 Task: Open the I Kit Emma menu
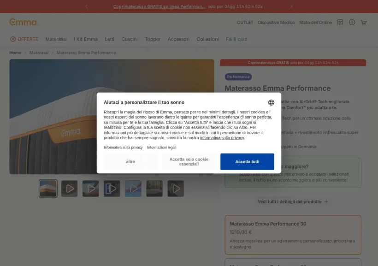tap(86, 39)
